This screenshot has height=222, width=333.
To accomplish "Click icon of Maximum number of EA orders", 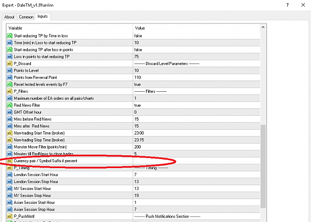I will pos(10,98).
